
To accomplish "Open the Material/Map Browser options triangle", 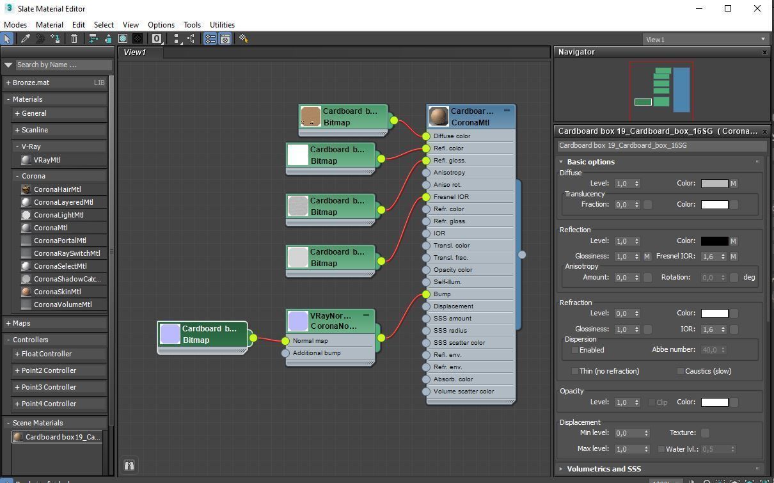I will 8,65.
